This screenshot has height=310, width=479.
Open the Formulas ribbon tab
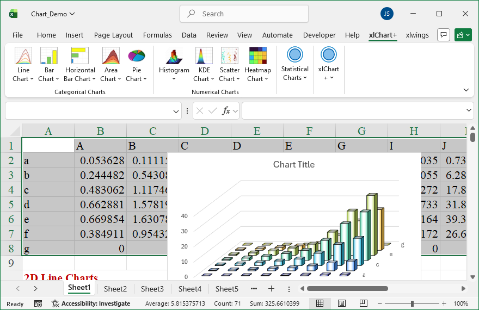tap(157, 35)
